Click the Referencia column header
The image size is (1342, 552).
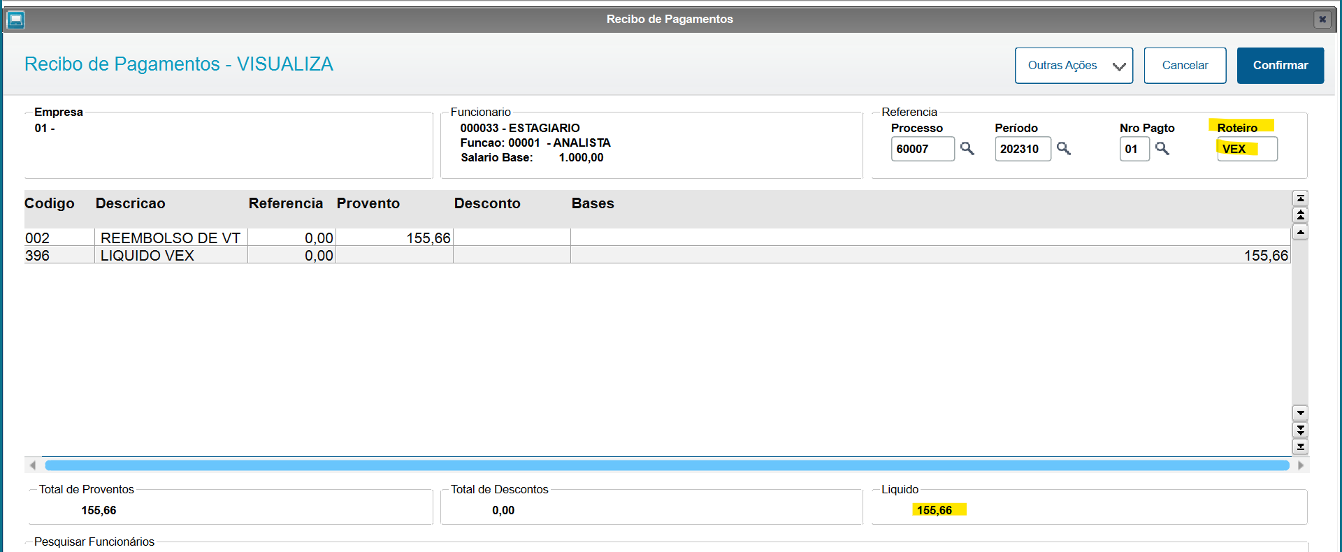click(x=286, y=203)
